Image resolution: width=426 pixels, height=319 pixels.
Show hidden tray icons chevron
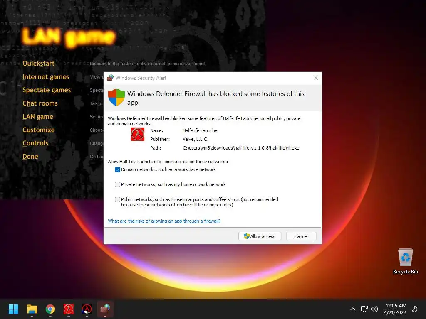coord(353,309)
